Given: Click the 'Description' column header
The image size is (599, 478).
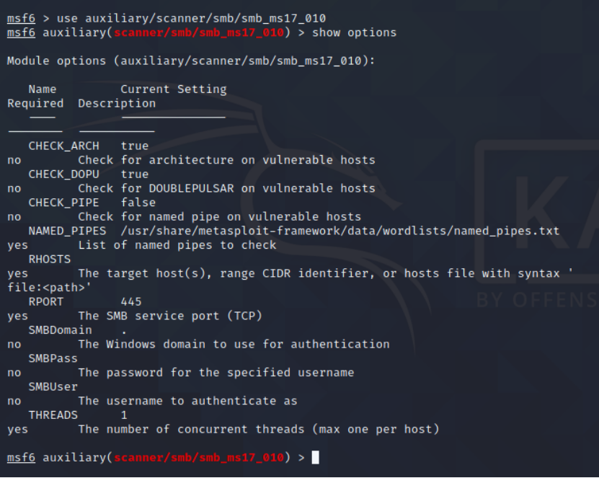Looking at the screenshot, I should pos(117,104).
